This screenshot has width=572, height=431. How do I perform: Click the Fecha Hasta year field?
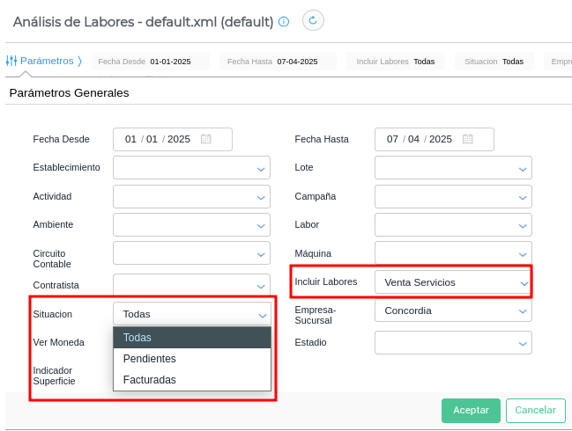[441, 139]
